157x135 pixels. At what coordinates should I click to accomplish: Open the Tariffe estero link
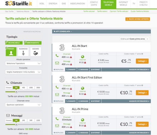click(102, 11)
